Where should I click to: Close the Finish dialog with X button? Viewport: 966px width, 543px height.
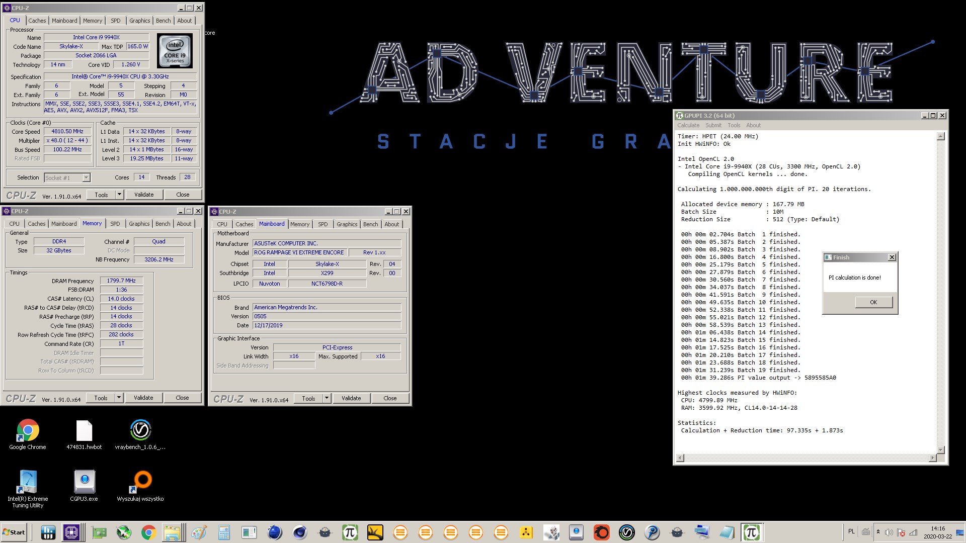coord(892,257)
